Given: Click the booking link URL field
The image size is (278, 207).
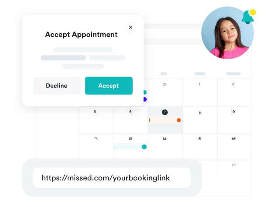Looking at the screenshot, I should [112, 178].
